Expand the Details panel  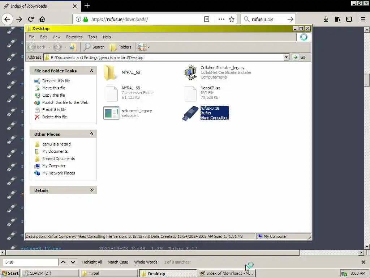[x=91, y=190]
